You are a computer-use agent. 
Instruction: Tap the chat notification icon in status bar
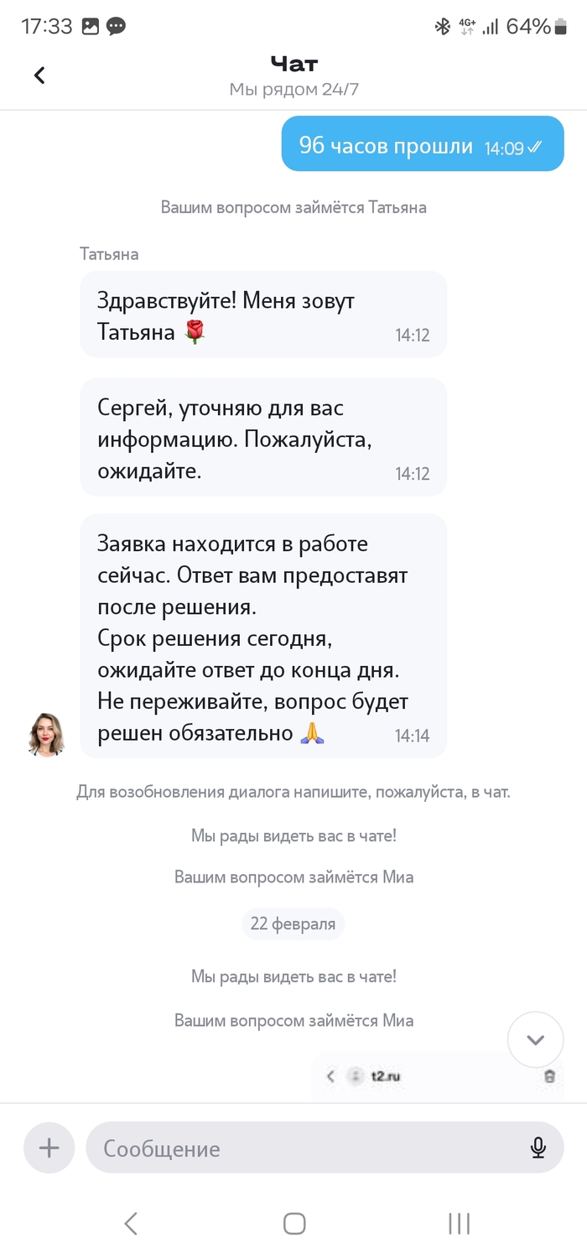[x=117, y=25]
